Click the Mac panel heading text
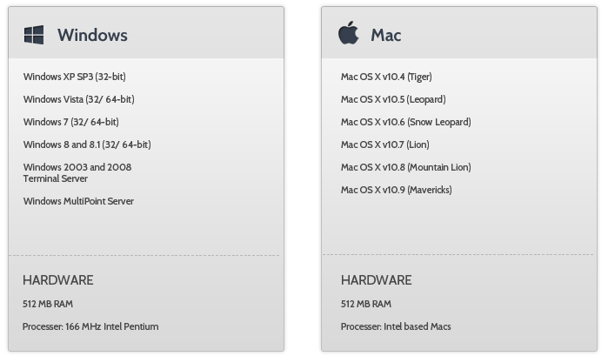Screen dimensions: 608x363 coord(385,36)
